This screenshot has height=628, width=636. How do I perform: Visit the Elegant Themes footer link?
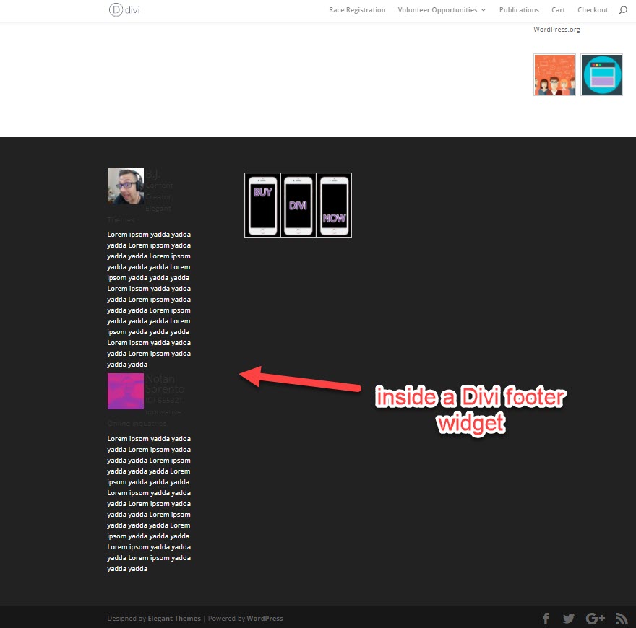174,619
